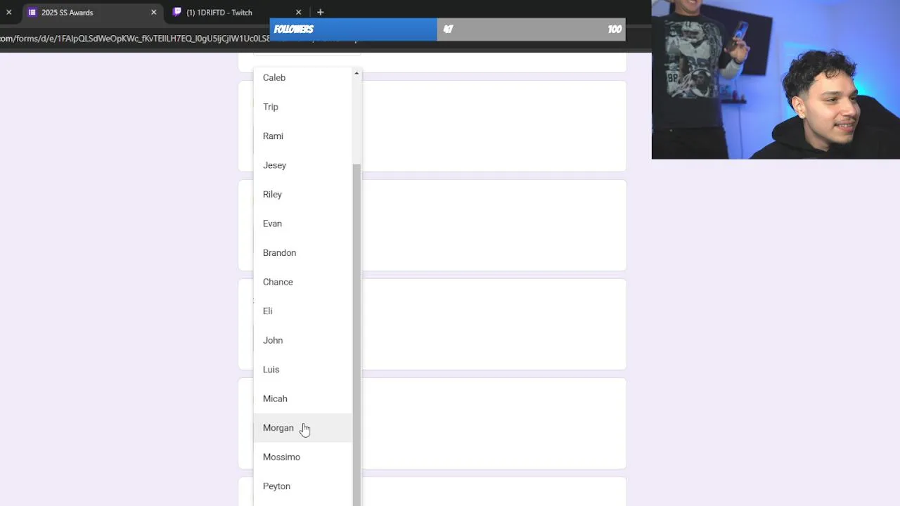Close the 2025 SS Awards tab
Viewport: 900px width, 506px height.
point(153,12)
